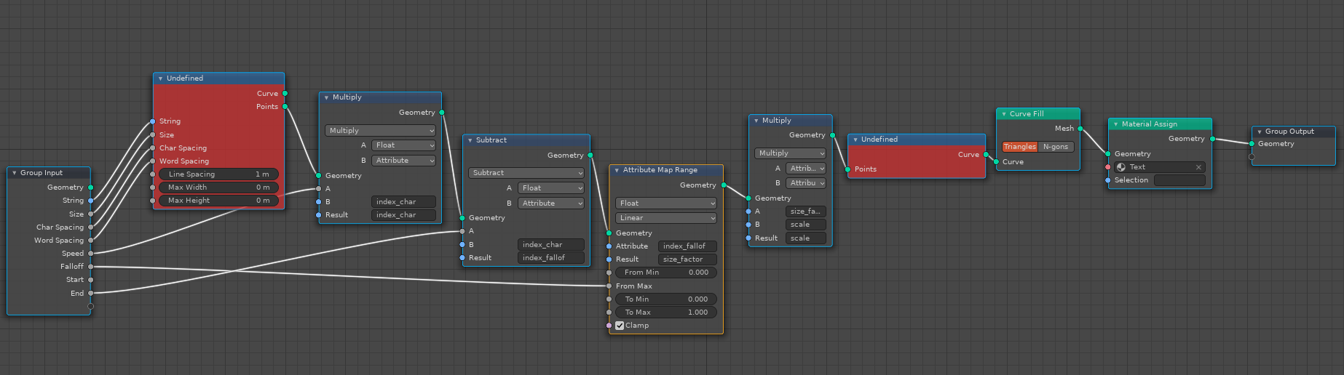Click the From Max input socket
Image resolution: width=1344 pixels, height=375 pixels.
(609, 286)
